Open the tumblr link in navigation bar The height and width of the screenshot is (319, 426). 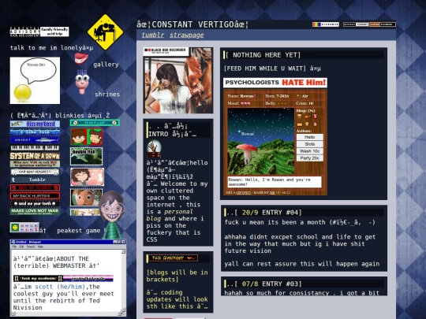click(153, 35)
